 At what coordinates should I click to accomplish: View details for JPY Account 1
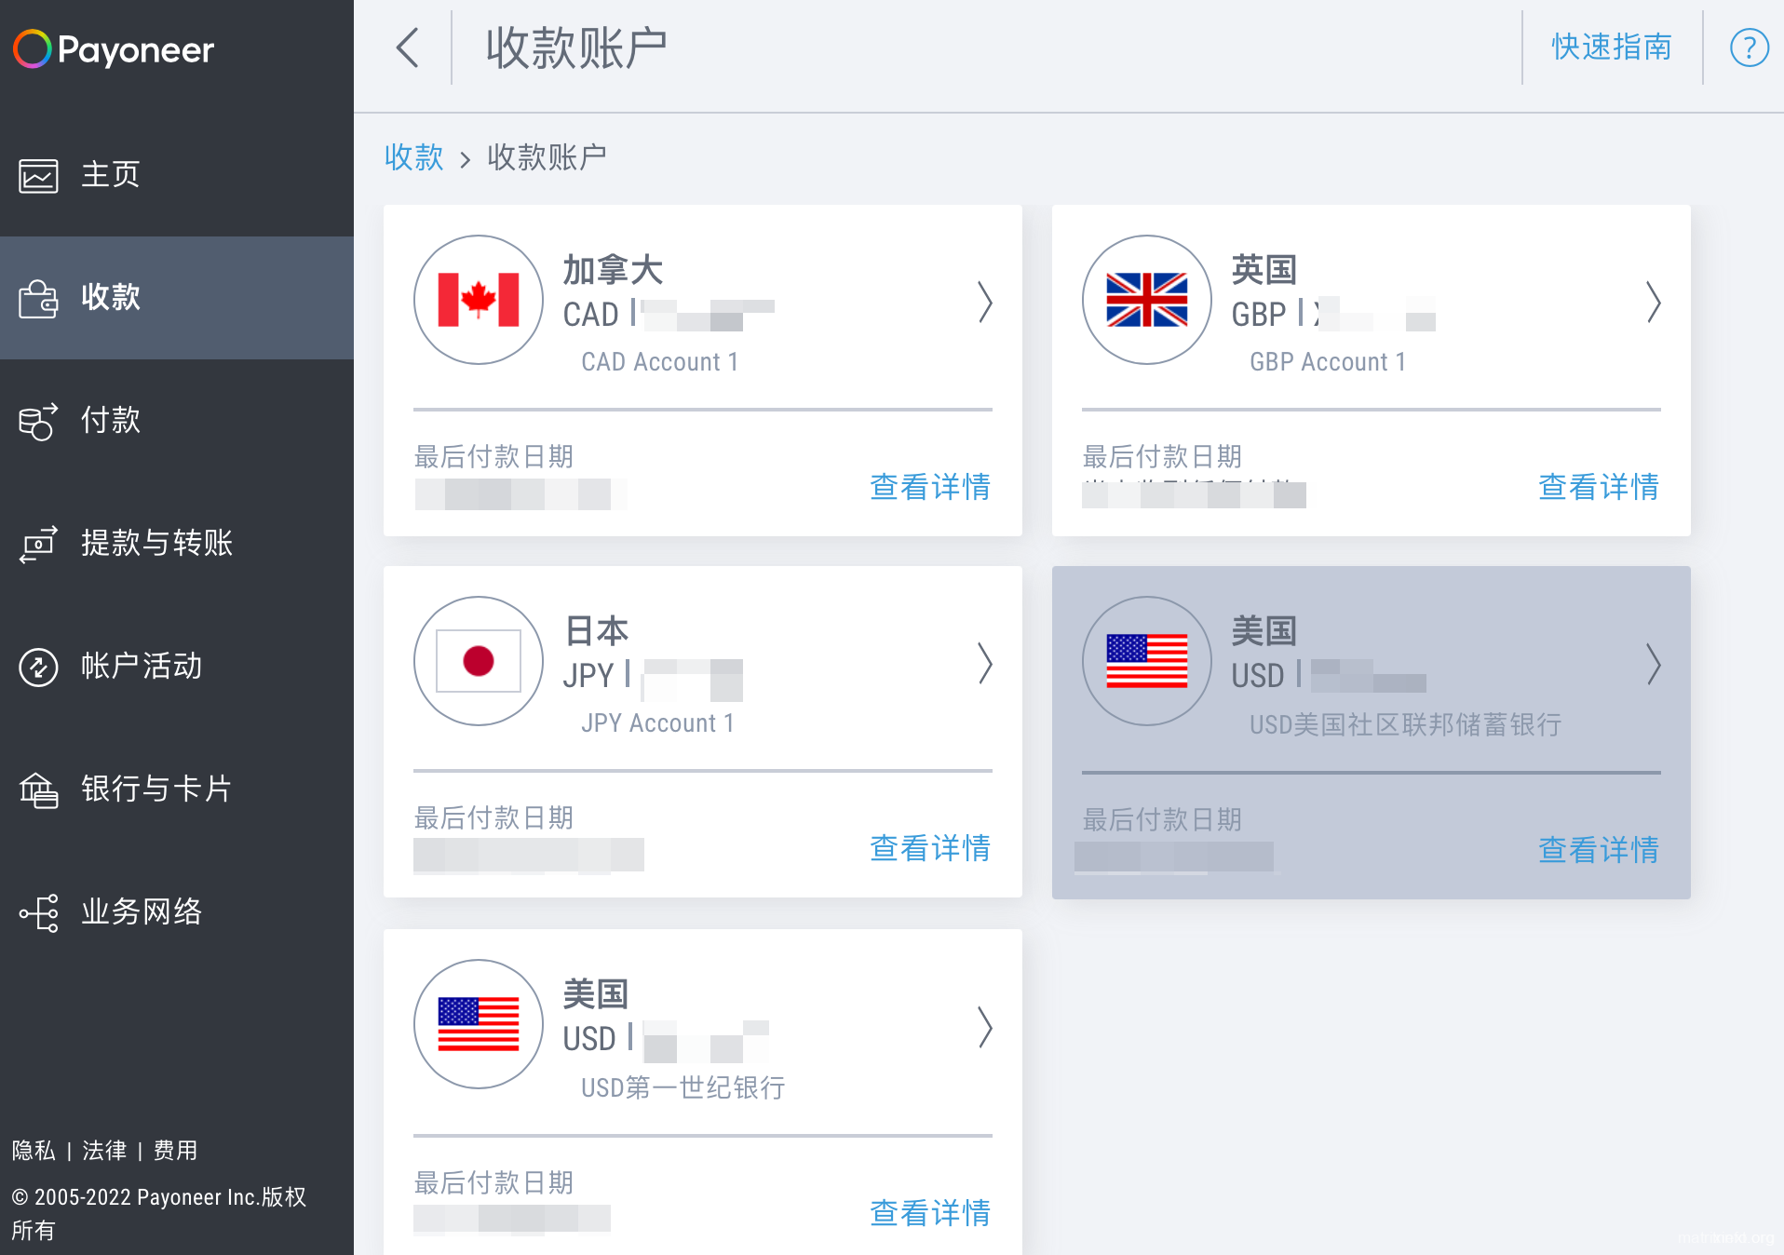(929, 848)
